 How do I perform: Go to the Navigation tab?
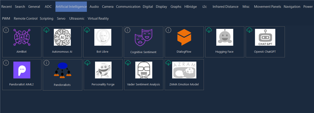(x=292, y=7)
